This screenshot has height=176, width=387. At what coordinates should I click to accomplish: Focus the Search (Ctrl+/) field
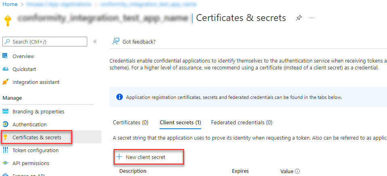tap(45, 42)
